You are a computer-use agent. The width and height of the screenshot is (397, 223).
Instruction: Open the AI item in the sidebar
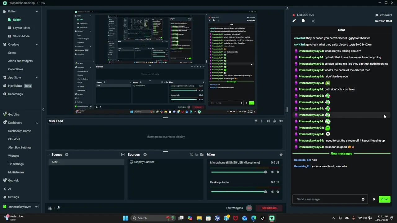(10, 189)
